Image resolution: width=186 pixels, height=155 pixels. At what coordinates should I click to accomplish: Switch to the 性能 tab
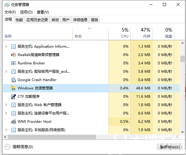[x=19, y=20]
